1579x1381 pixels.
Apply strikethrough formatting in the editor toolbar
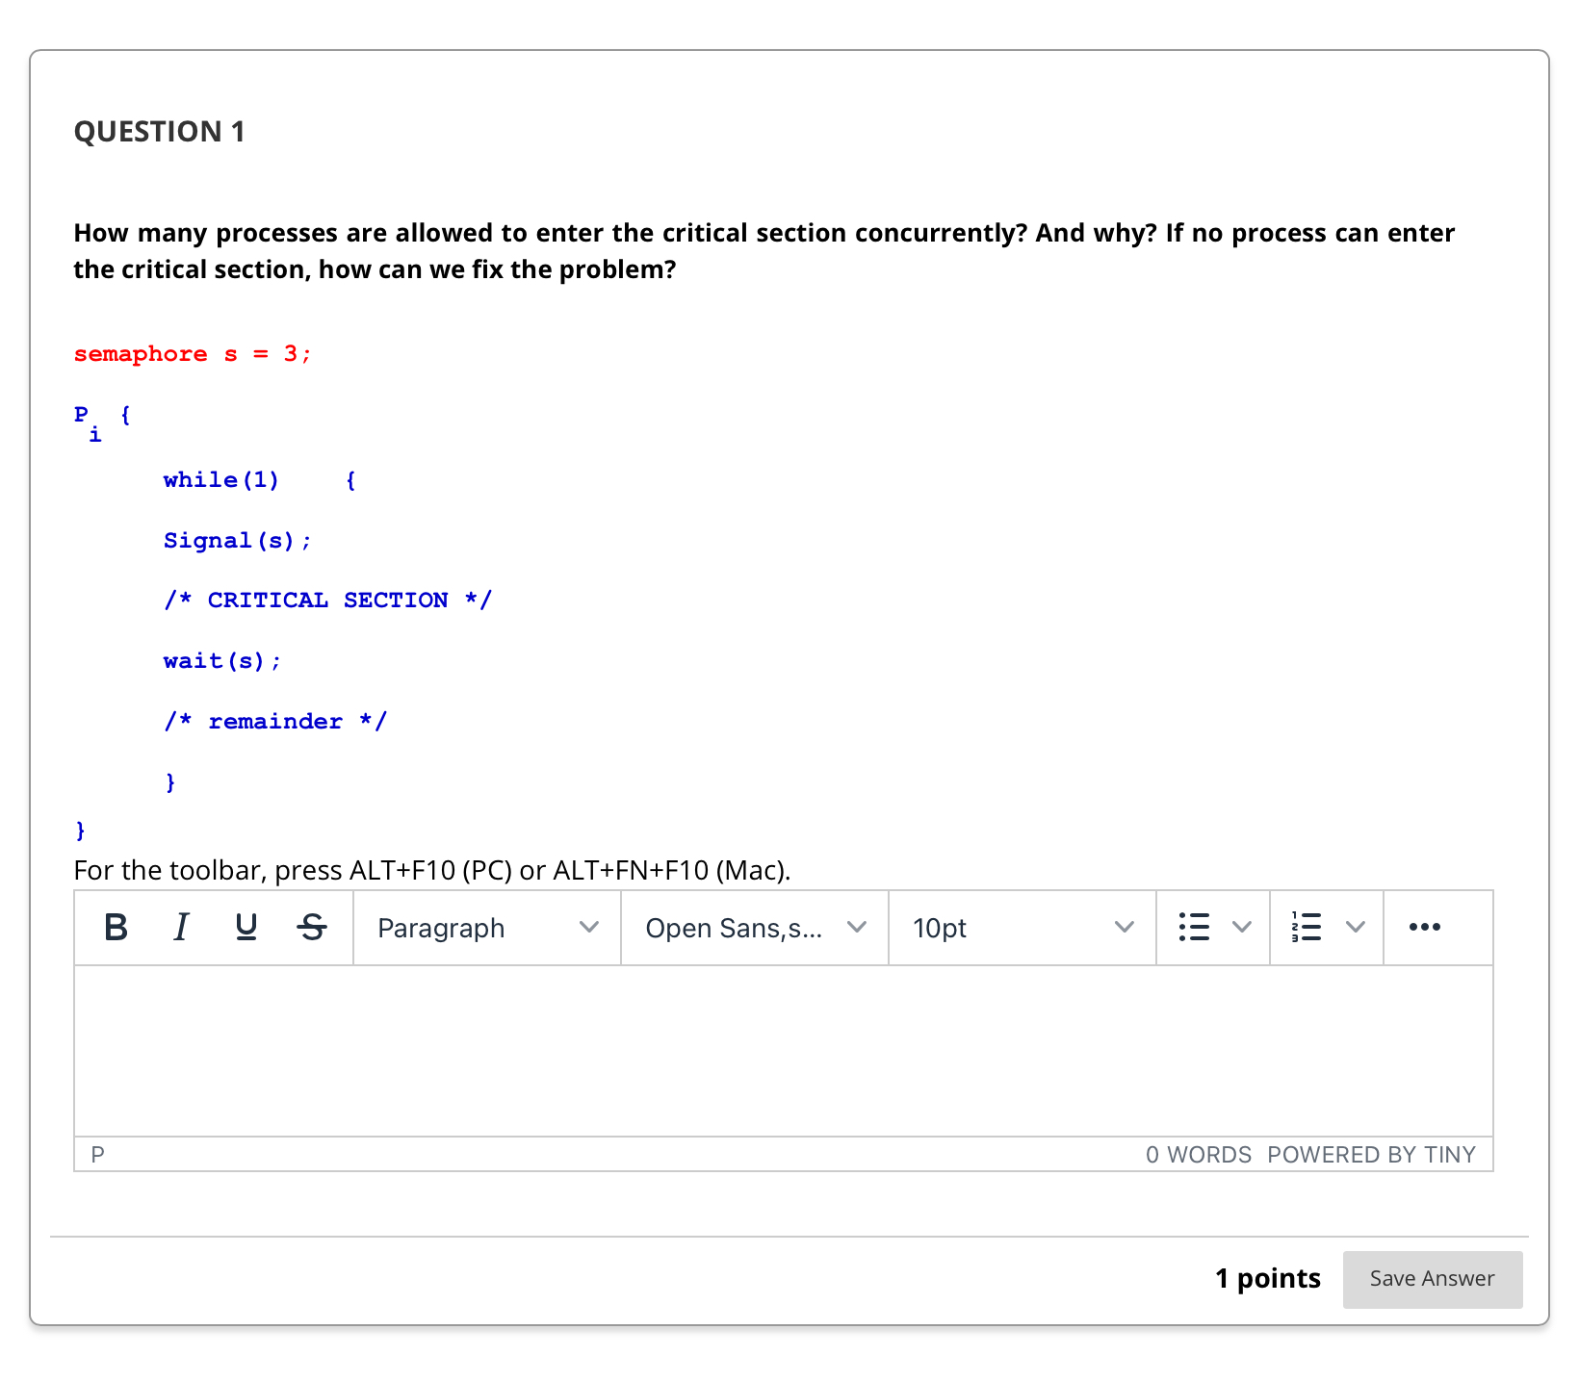click(312, 927)
